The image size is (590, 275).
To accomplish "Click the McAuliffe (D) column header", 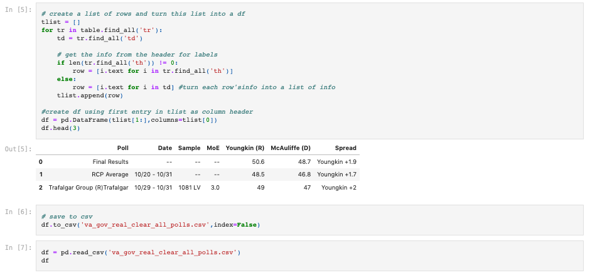I will (x=291, y=148).
